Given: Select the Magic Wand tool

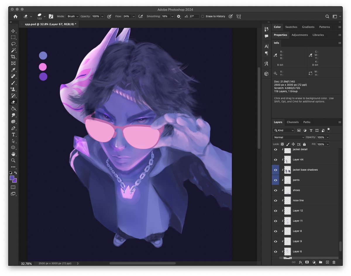Looking at the screenshot, I should [x=13, y=50].
